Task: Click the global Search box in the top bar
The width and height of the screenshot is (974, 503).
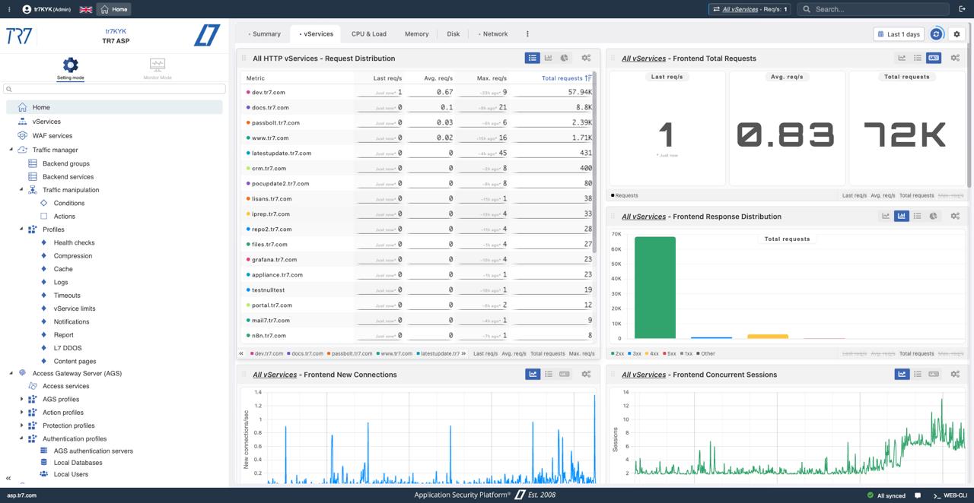Action: point(873,9)
